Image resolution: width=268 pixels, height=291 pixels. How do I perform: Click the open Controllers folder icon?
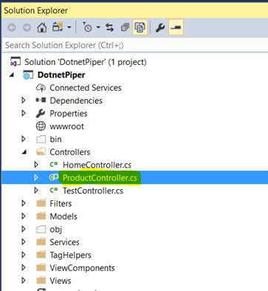click(41, 151)
